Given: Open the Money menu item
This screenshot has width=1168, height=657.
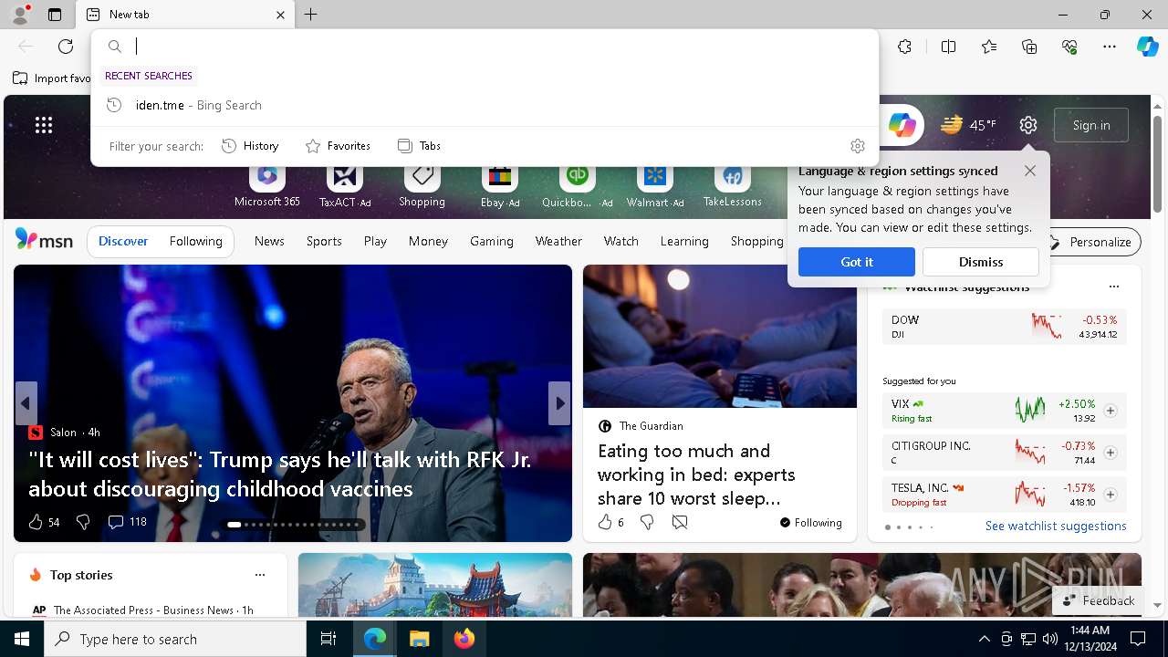Looking at the screenshot, I should click(428, 241).
